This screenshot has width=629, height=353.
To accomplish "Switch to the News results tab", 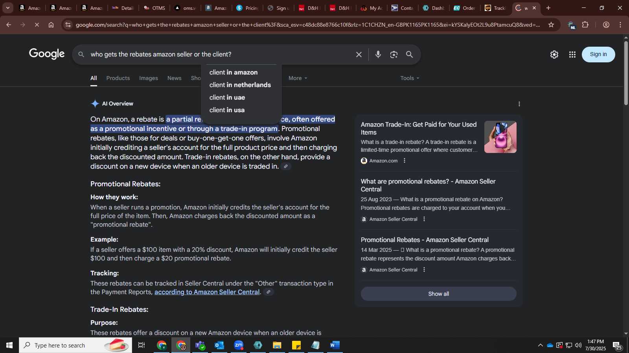I will [x=174, y=78].
